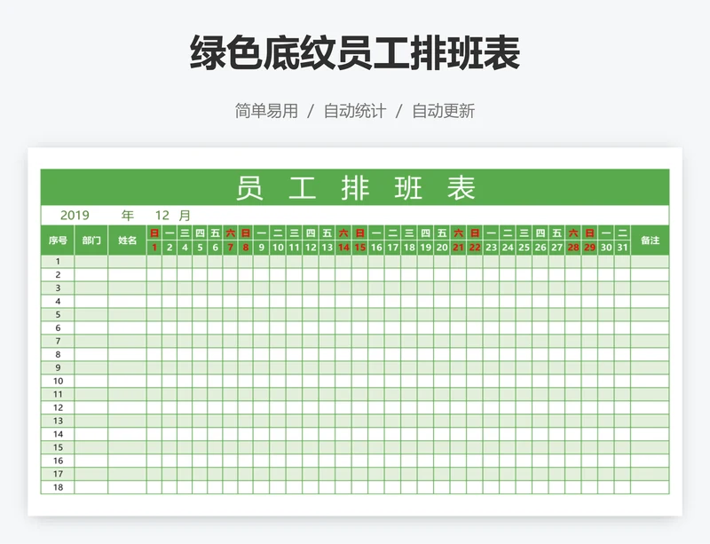710x544 pixels.
Task: Click the page title 绿色底纹员工排班表
Action: [x=354, y=53]
